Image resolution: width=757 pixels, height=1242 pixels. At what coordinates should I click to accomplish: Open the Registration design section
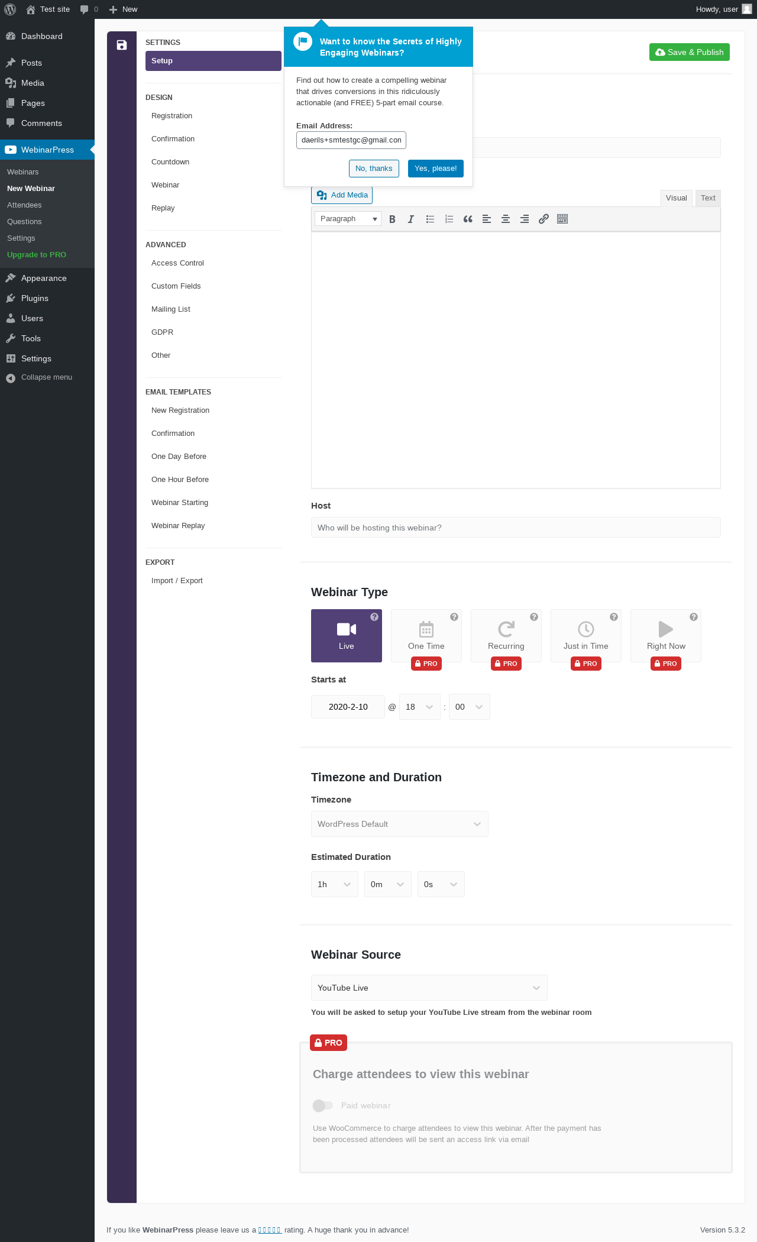pos(213,116)
